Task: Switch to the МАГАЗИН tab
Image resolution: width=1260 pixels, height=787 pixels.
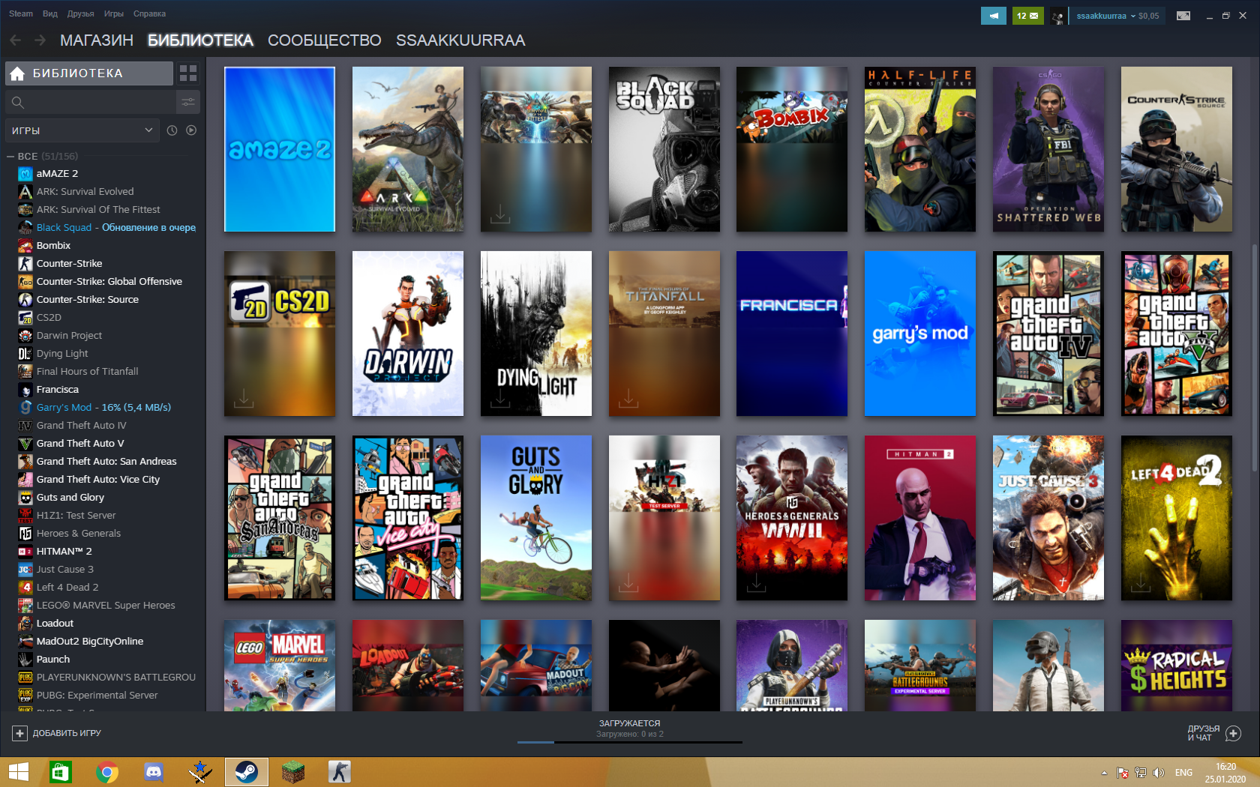Action: coord(97,40)
